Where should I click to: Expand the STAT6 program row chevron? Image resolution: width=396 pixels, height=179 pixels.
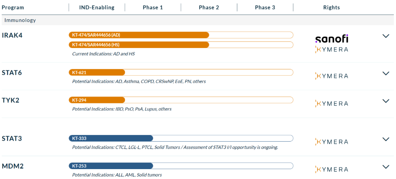coord(385,73)
